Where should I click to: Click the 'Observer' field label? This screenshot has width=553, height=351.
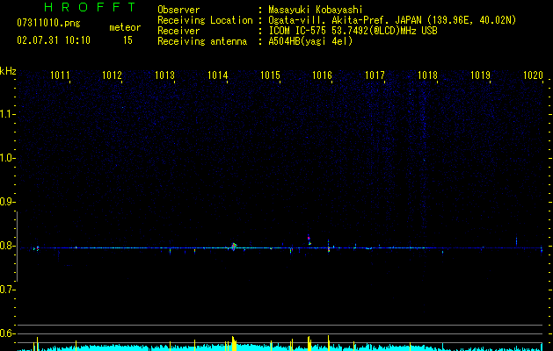coord(178,10)
